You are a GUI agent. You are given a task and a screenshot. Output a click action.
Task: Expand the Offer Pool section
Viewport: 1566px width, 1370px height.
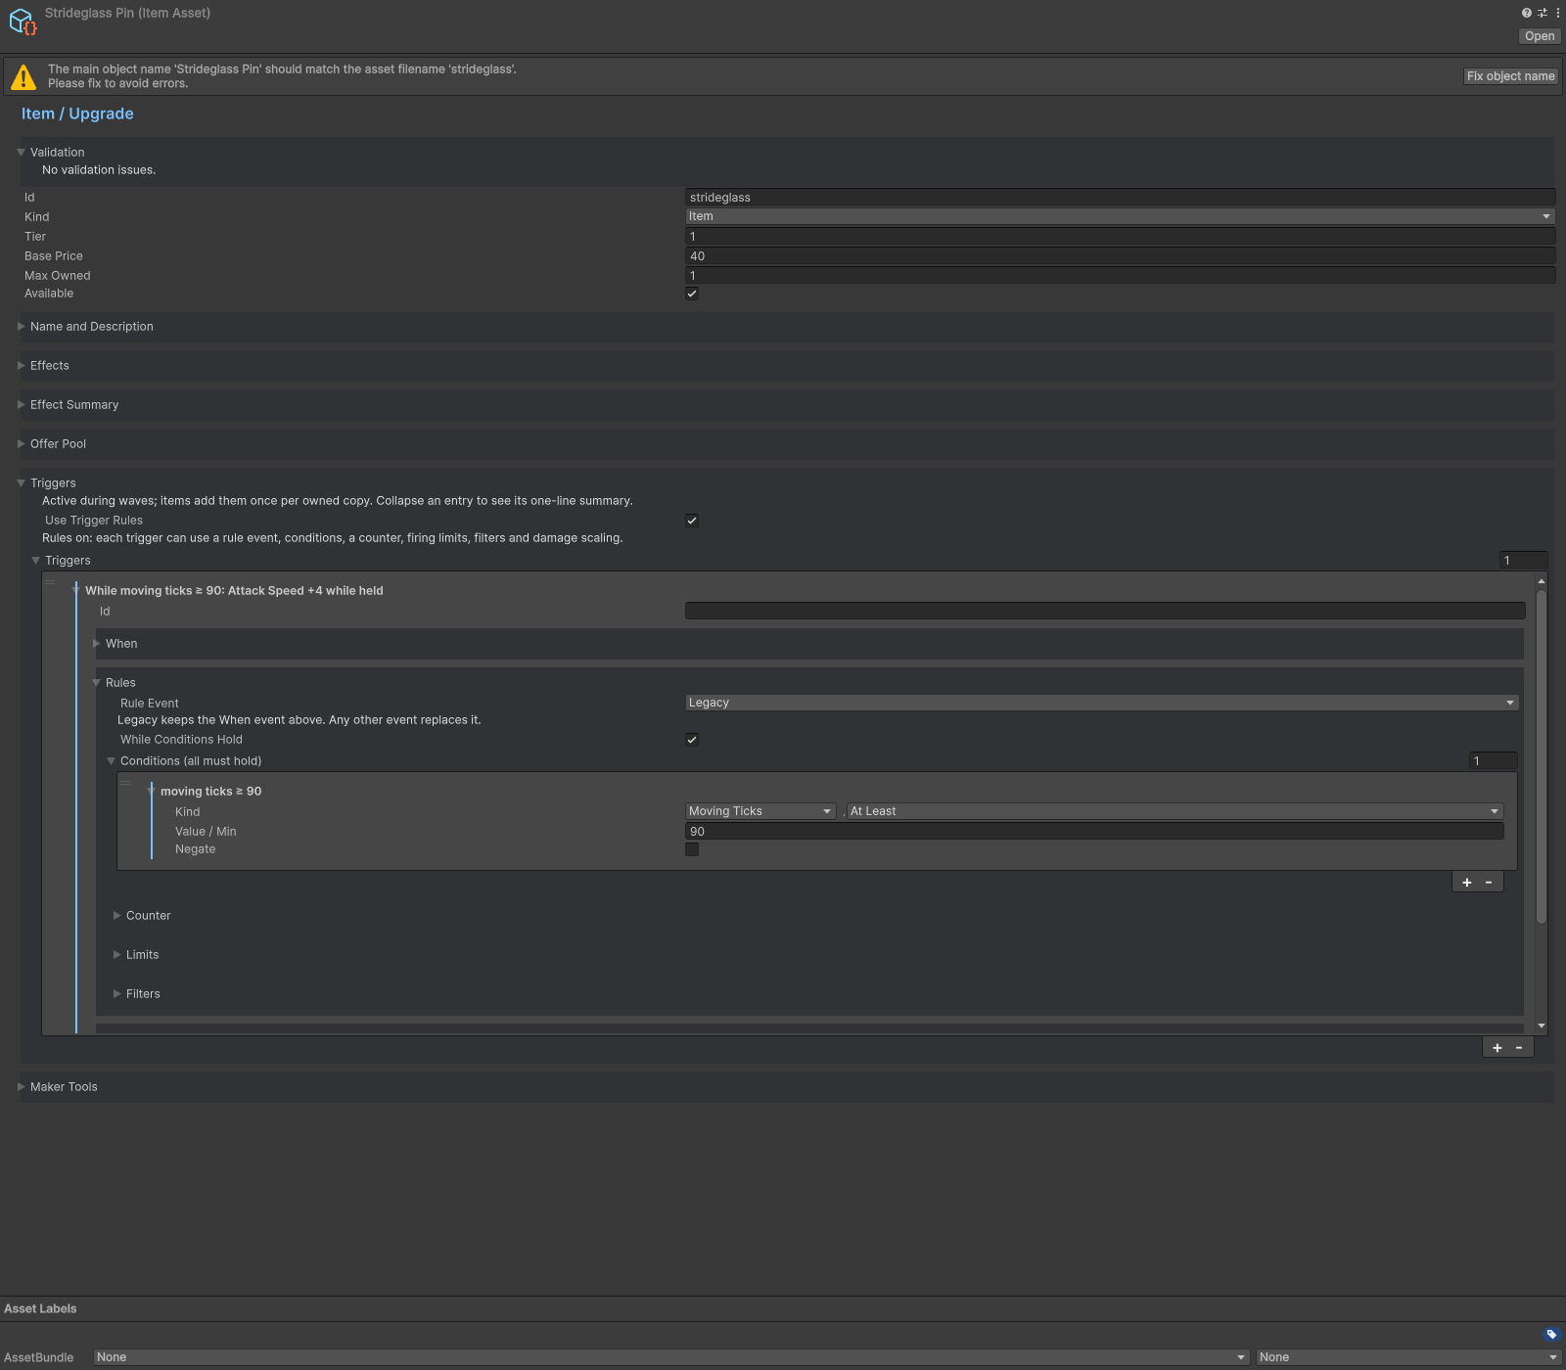[21, 444]
